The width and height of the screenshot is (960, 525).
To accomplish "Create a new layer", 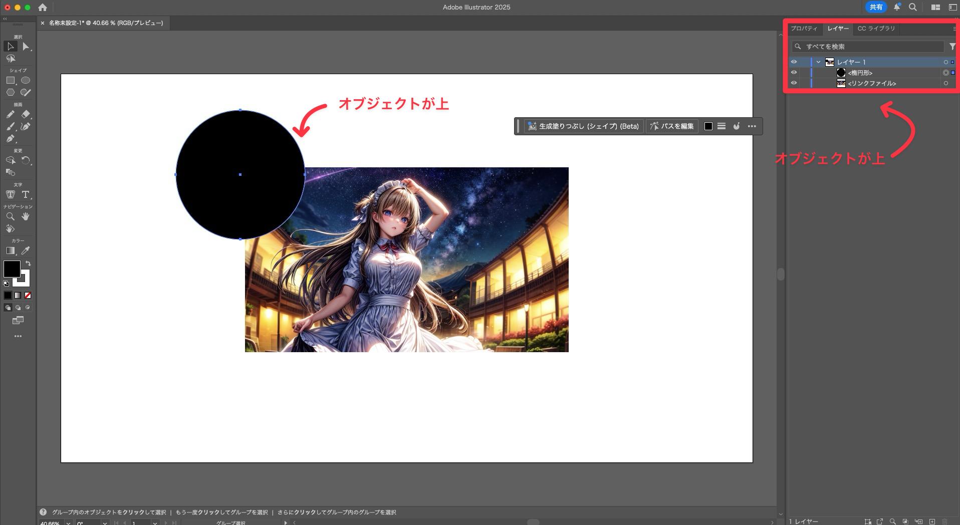I will click(x=932, y=521).
